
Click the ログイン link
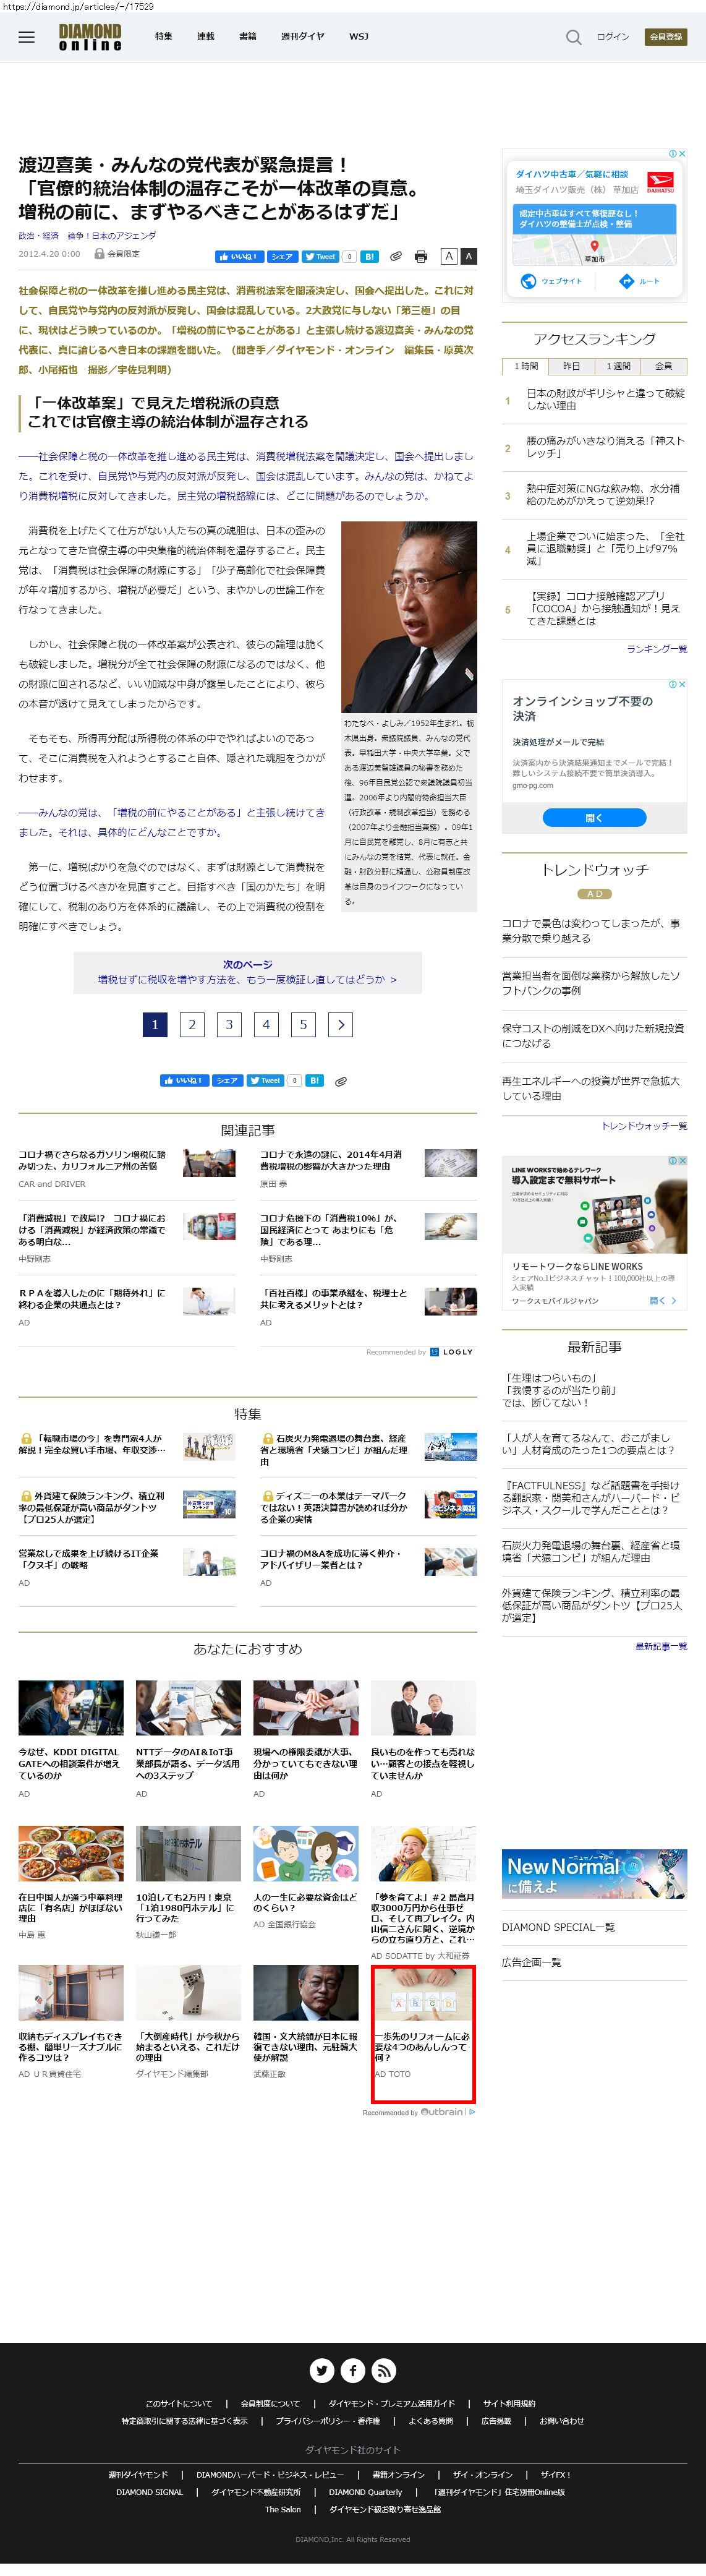(x=613, y=37)
